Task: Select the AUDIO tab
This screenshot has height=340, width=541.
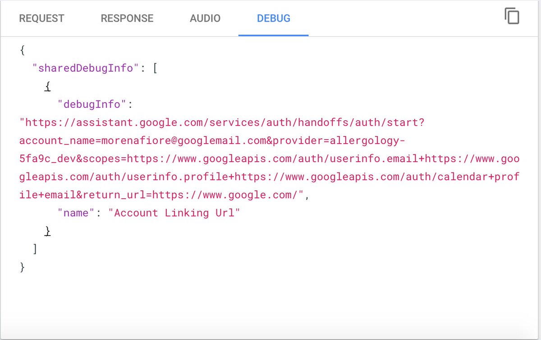Action: point(205,18)
